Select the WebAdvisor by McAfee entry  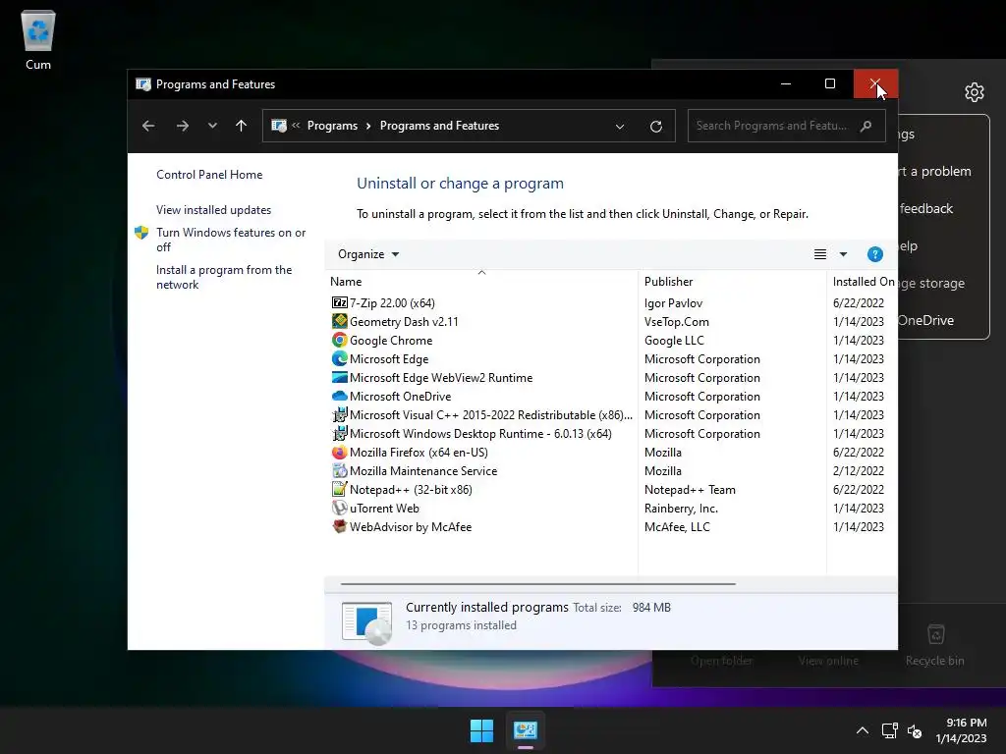[411, 526]
